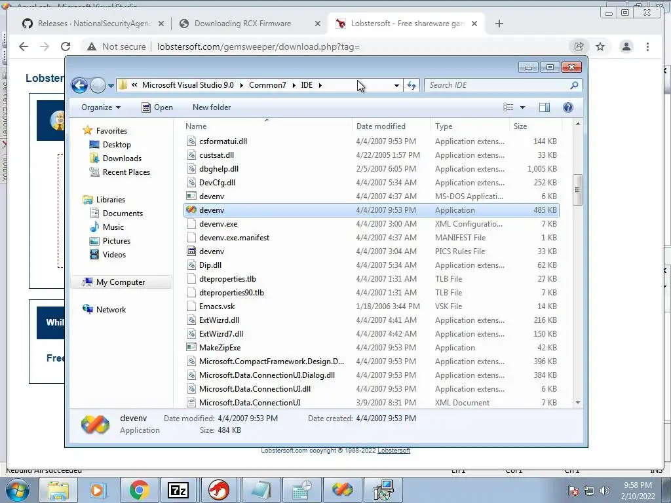
Task: Click Common7 in breadcrumb path
Action: point(267,85)
